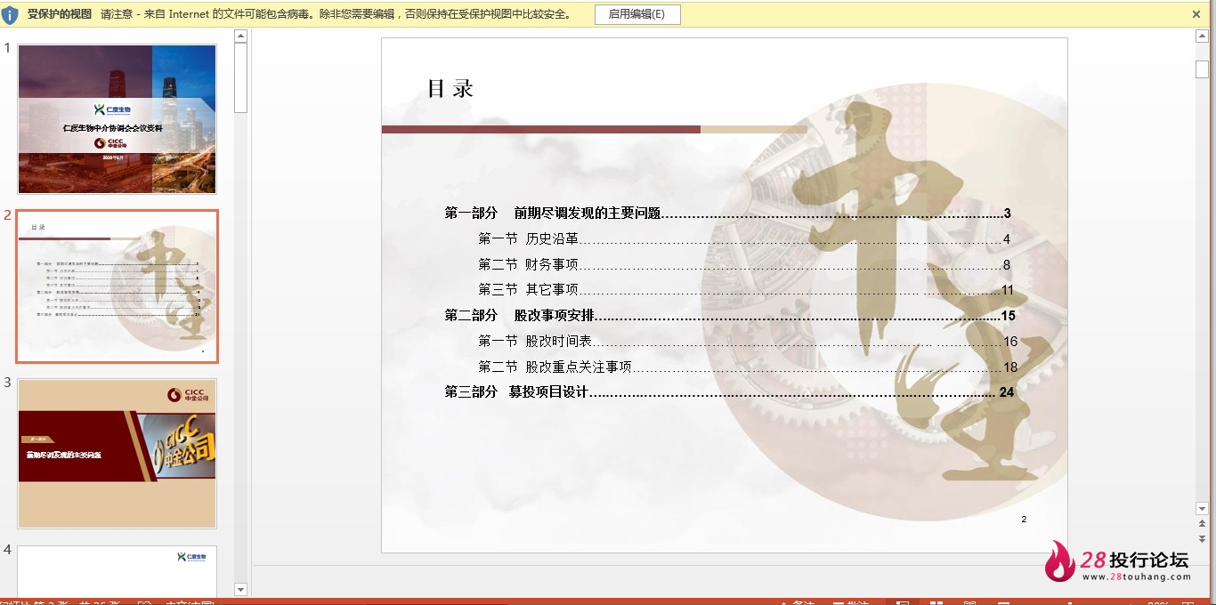Select slide 1 thumbnail with city skyline
The height and width of the screenshot is (605, 1216).
pyautogui.click(x=118, y=119)
